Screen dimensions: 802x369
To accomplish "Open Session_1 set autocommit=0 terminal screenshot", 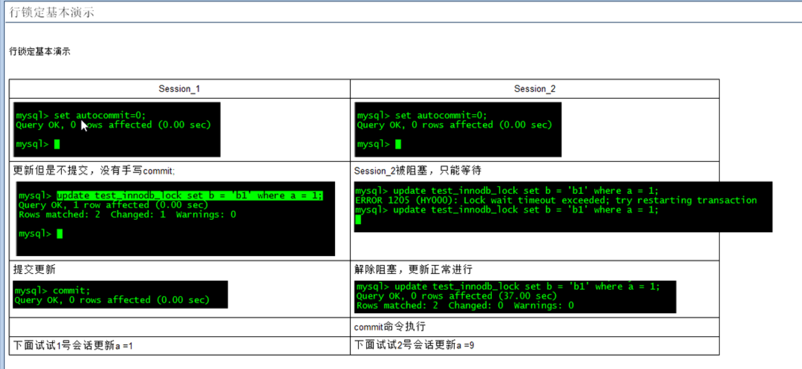I will (x=117, y=130).
